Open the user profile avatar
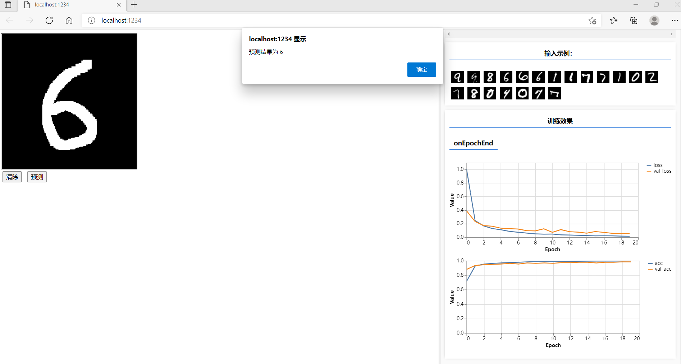This screenshot has height=364, width=681. [x=654, y=20]
